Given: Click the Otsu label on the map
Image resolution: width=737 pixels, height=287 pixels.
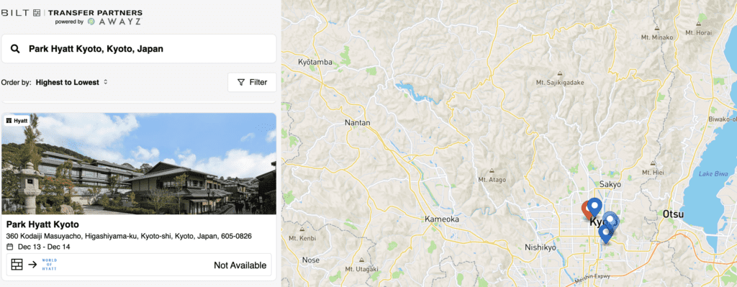Looking at the screenshot, I should 673,214.
